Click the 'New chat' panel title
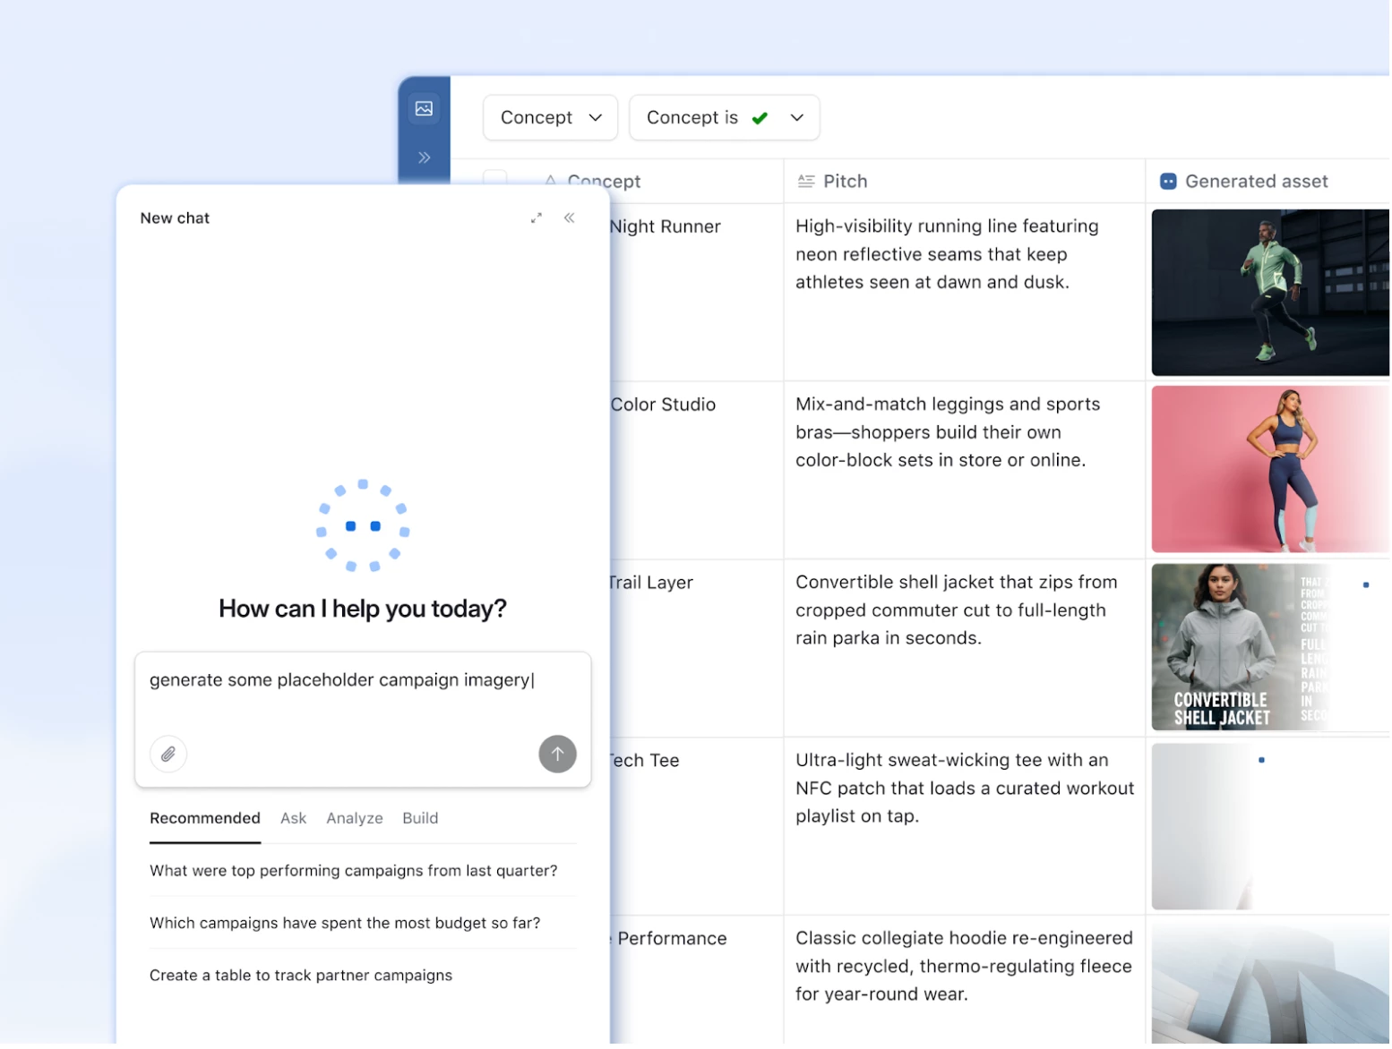The image size is (1392, 1049). click(x=175, y=218)
